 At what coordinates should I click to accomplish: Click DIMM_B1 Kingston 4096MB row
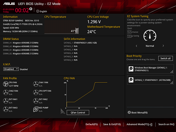pyautogui.click(x=21, y=50)
